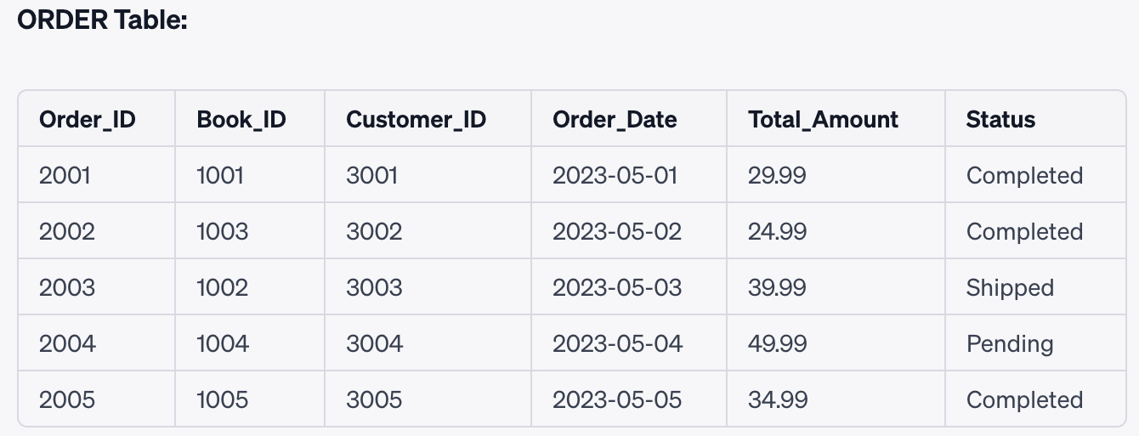Screen dimensions: 1139x436
Task: Select book ID cell 1003
Action: [222, 231]
